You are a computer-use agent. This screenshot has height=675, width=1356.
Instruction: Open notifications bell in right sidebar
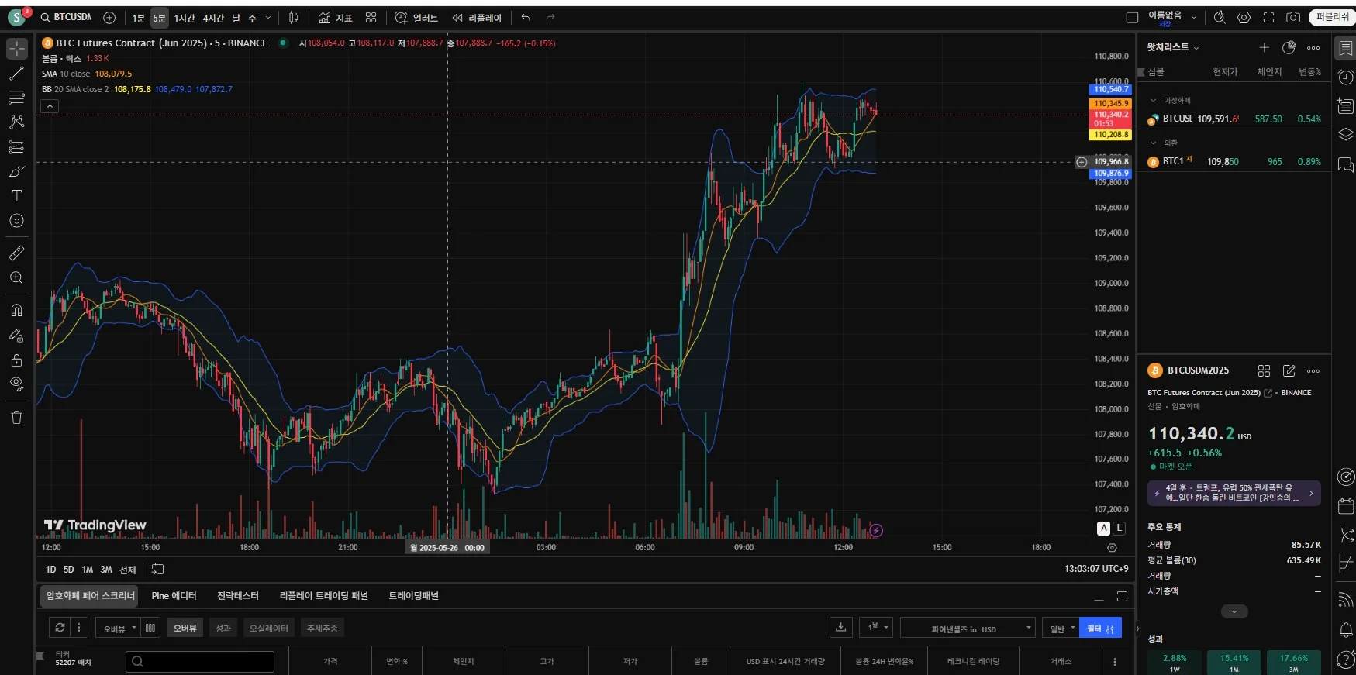(x=1346, y=630)
